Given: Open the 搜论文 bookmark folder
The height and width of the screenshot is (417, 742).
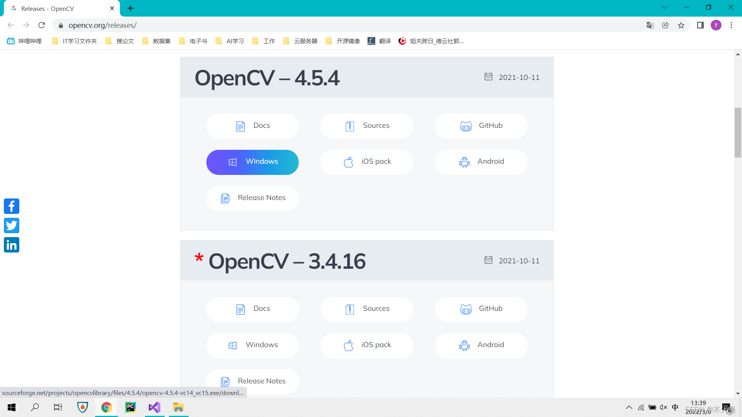Looking at the screenshot, I should pyautogui.click(x=120, y=41).
